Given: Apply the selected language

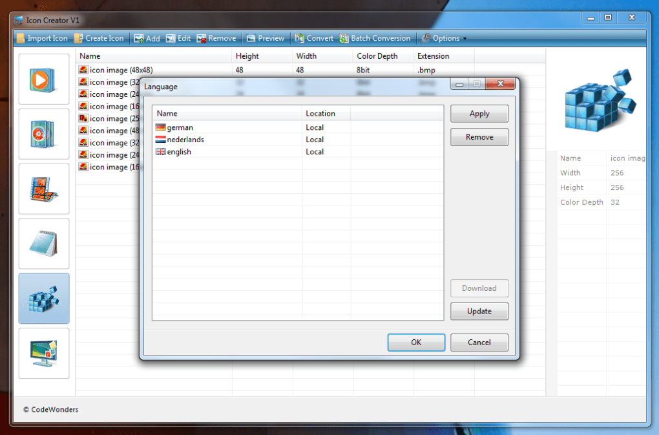Looking at the screenshot, I should [x=479, y=113].
